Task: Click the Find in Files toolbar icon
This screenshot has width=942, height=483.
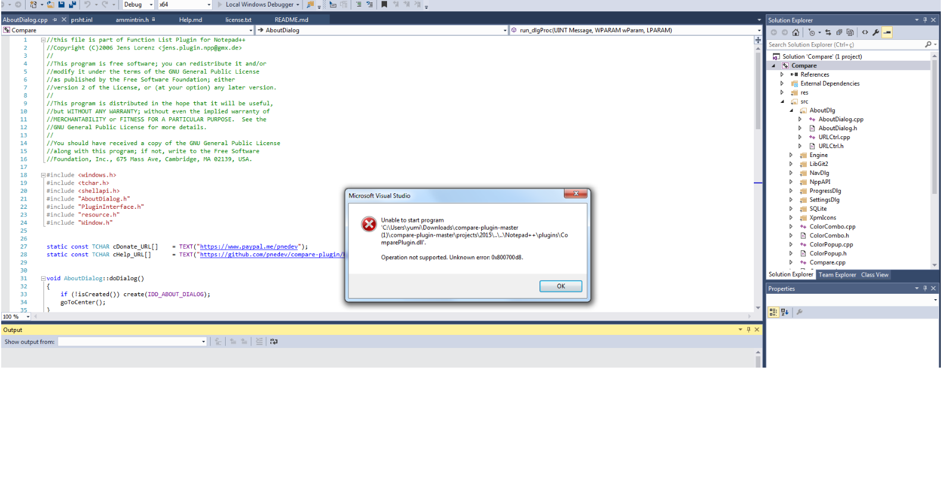Action: point(310,4)
